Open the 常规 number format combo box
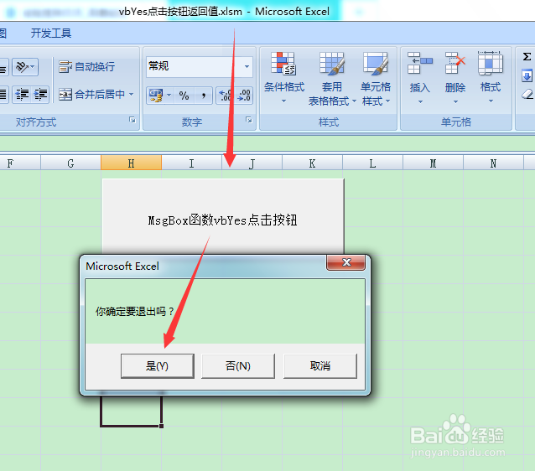Image resolution: width=535 pixels, height=471 pixels. click(200, 66)
